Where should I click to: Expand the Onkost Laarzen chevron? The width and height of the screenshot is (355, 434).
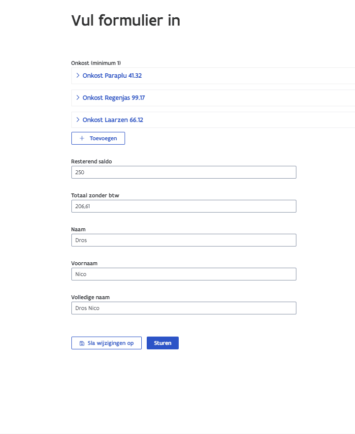point(78,120)
